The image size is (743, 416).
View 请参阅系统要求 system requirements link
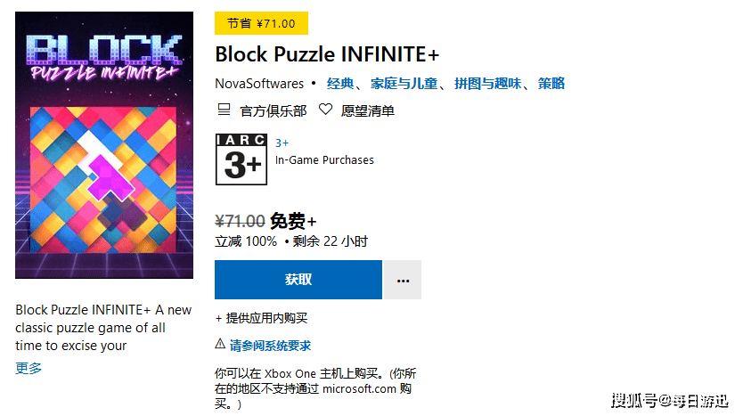[270, 346]
